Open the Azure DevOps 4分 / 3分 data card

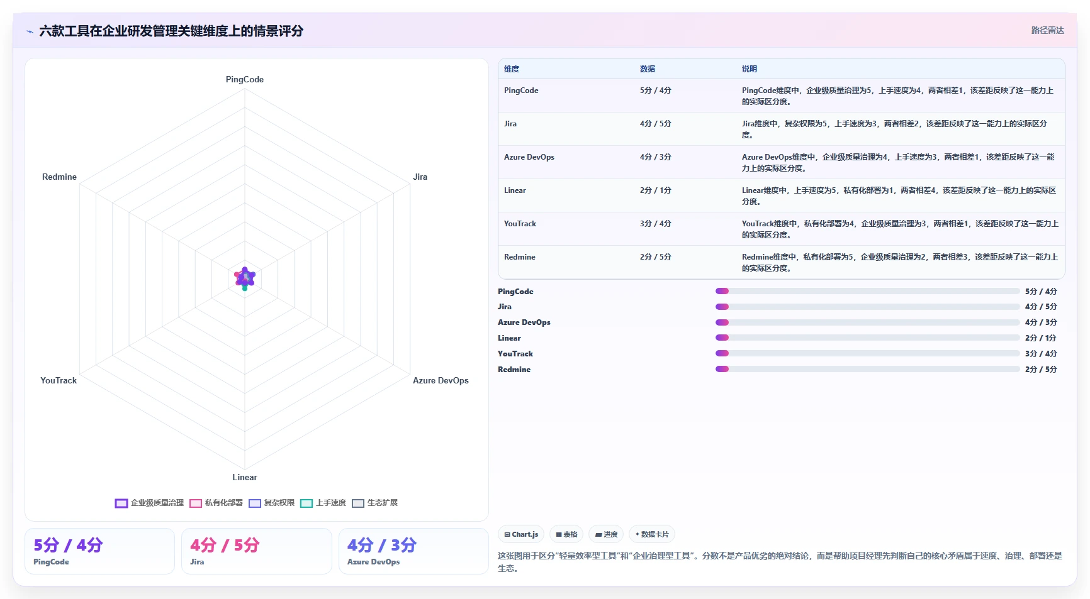tap(413, 551)
